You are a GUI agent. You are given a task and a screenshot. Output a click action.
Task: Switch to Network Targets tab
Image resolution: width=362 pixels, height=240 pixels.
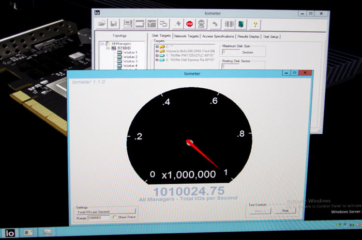[186, 36]
